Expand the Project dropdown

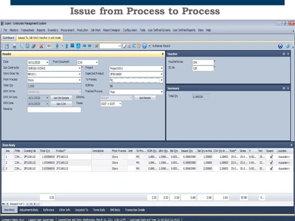[x=162, y=68]
